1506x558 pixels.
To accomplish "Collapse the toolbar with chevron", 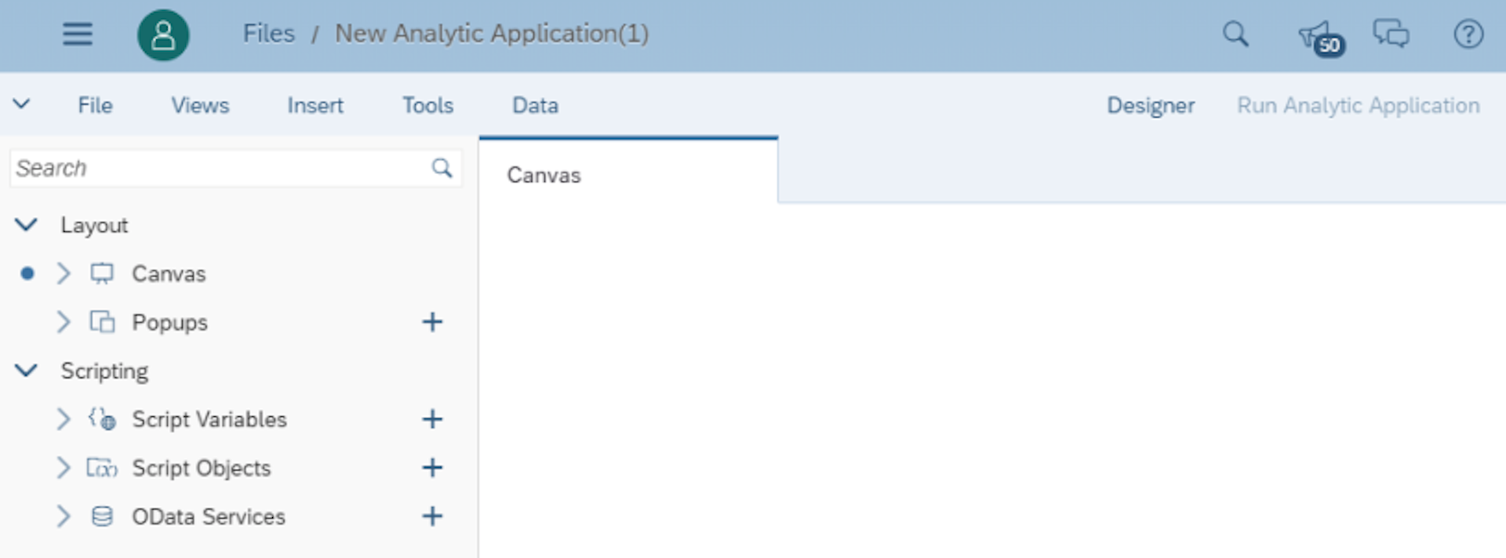I will coord(21,104).
